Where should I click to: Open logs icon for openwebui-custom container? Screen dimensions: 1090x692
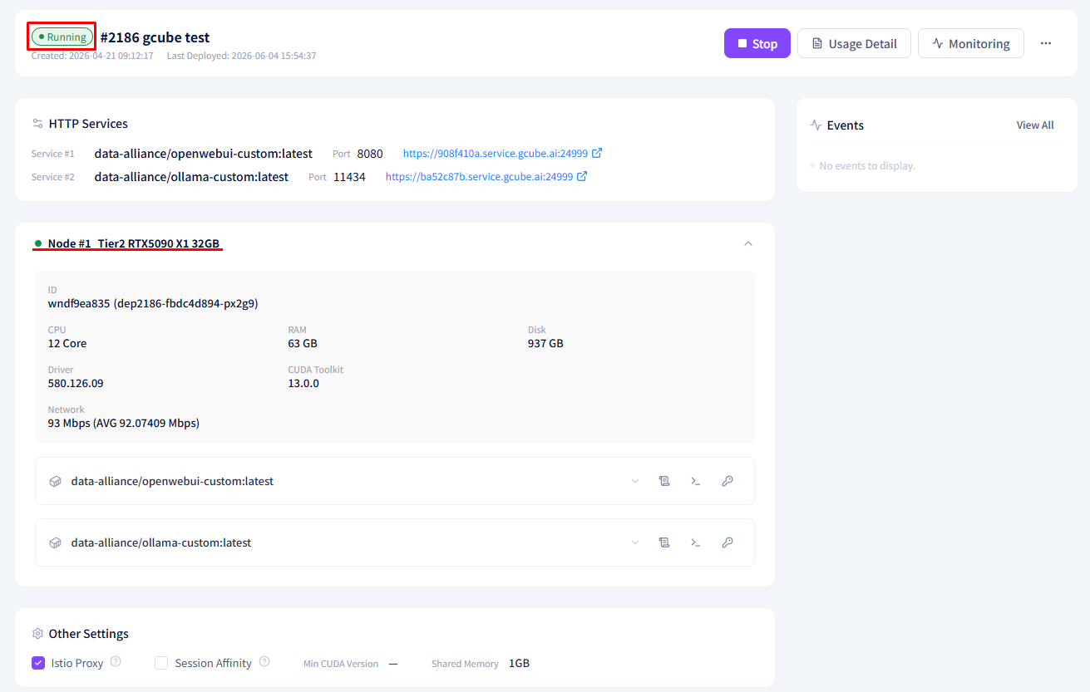tap(664, 481)
